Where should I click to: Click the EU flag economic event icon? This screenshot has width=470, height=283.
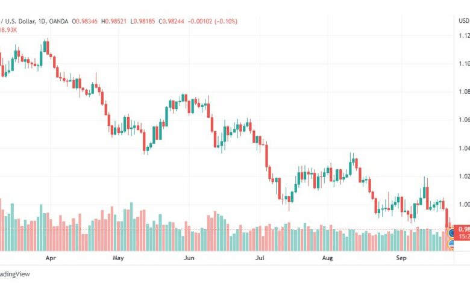451,232
